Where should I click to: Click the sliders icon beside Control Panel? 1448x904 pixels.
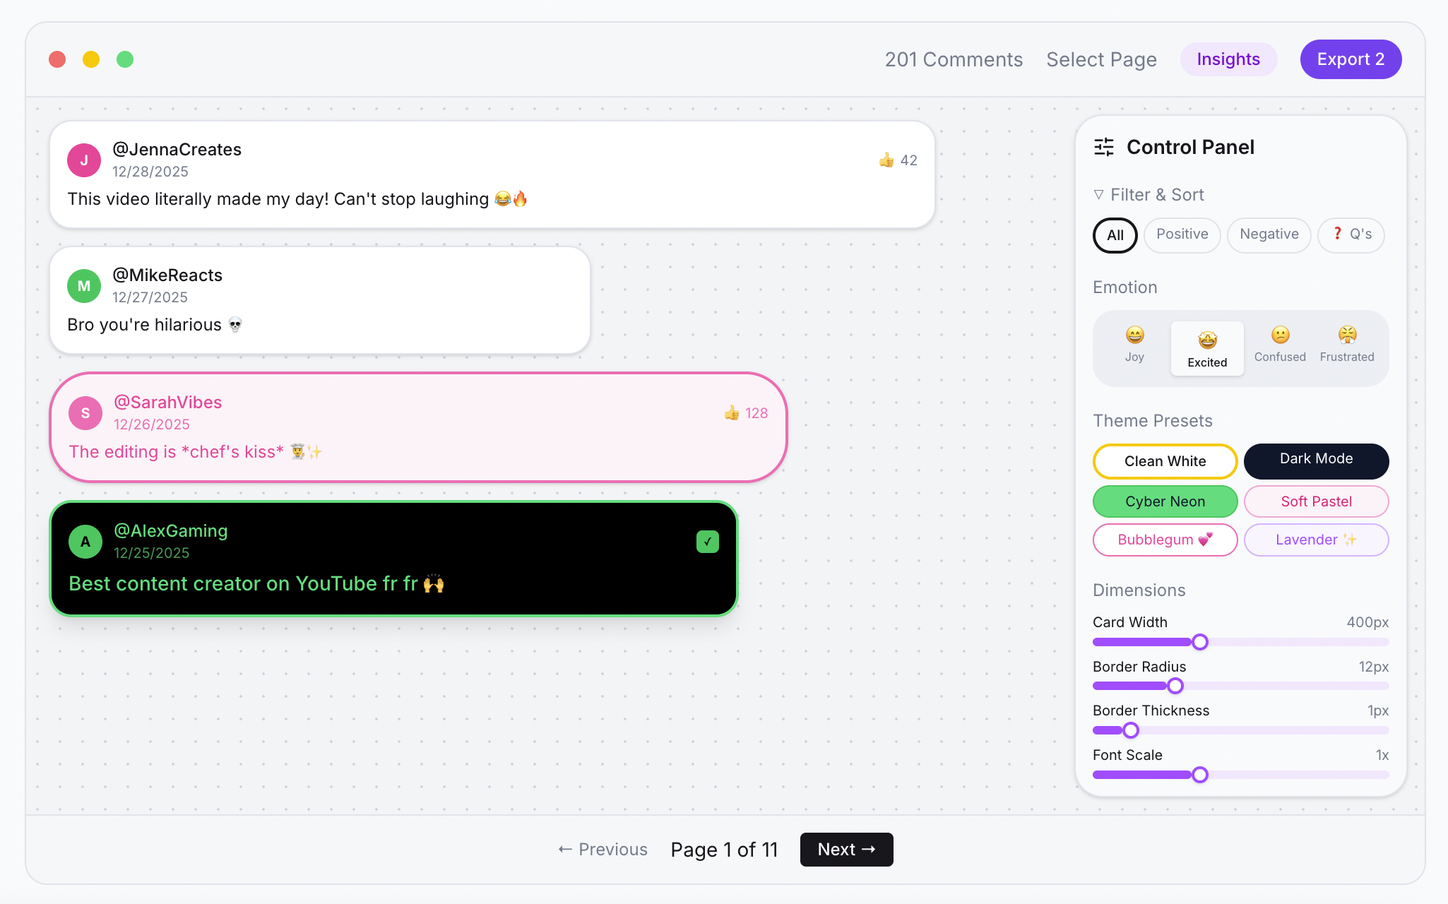[1103, 147]
